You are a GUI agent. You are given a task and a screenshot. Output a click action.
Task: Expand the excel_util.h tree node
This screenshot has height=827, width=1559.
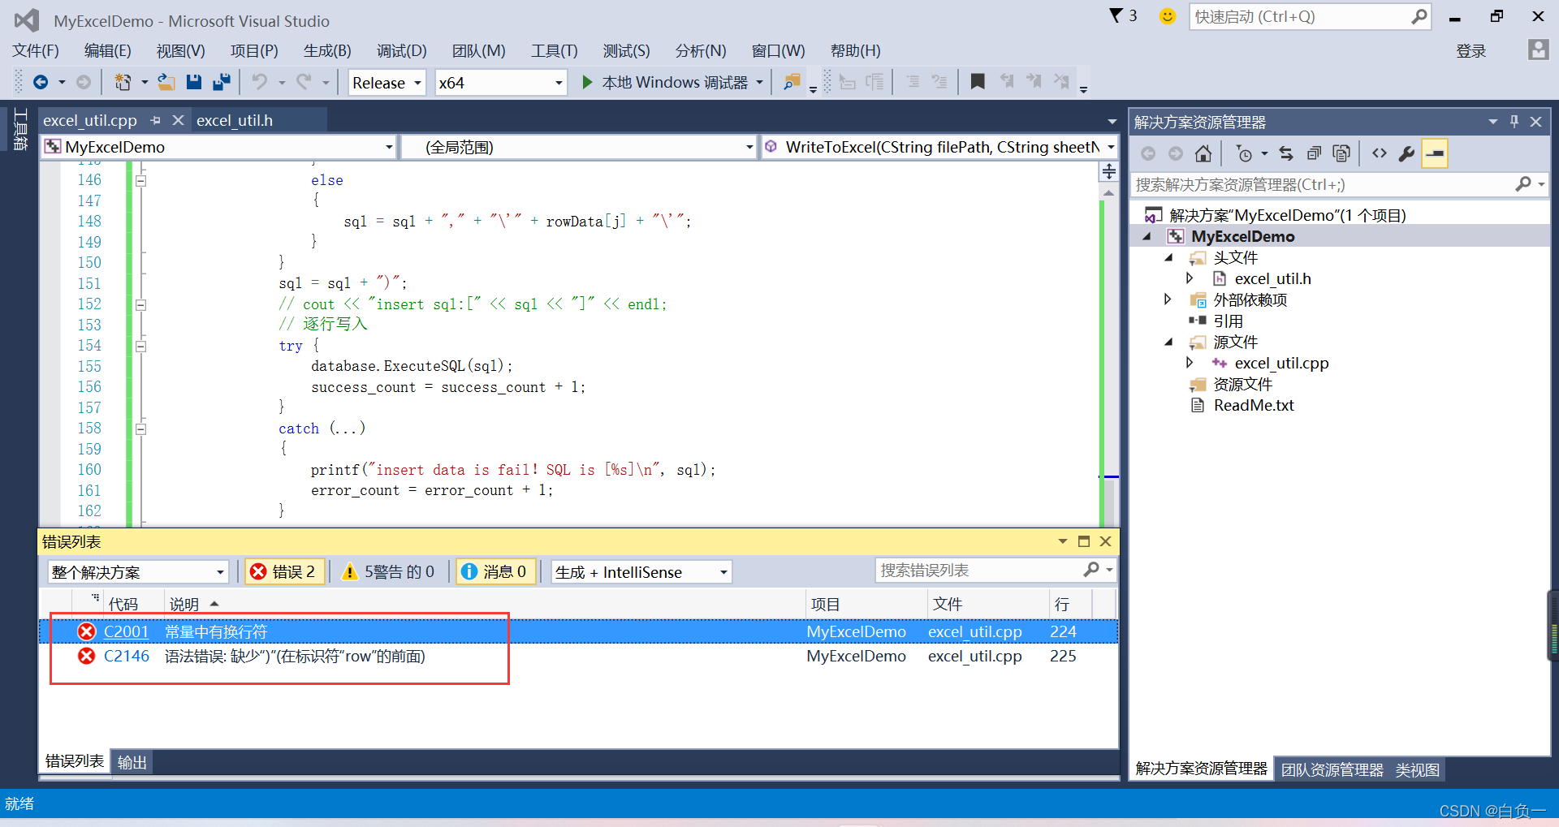click(x=1190, y=278)
